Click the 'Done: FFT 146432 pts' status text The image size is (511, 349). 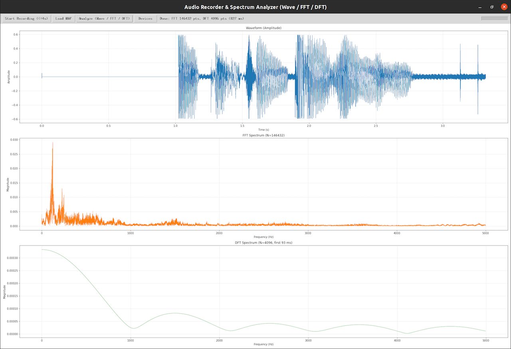pyautogui.click(x=202, y=18)
